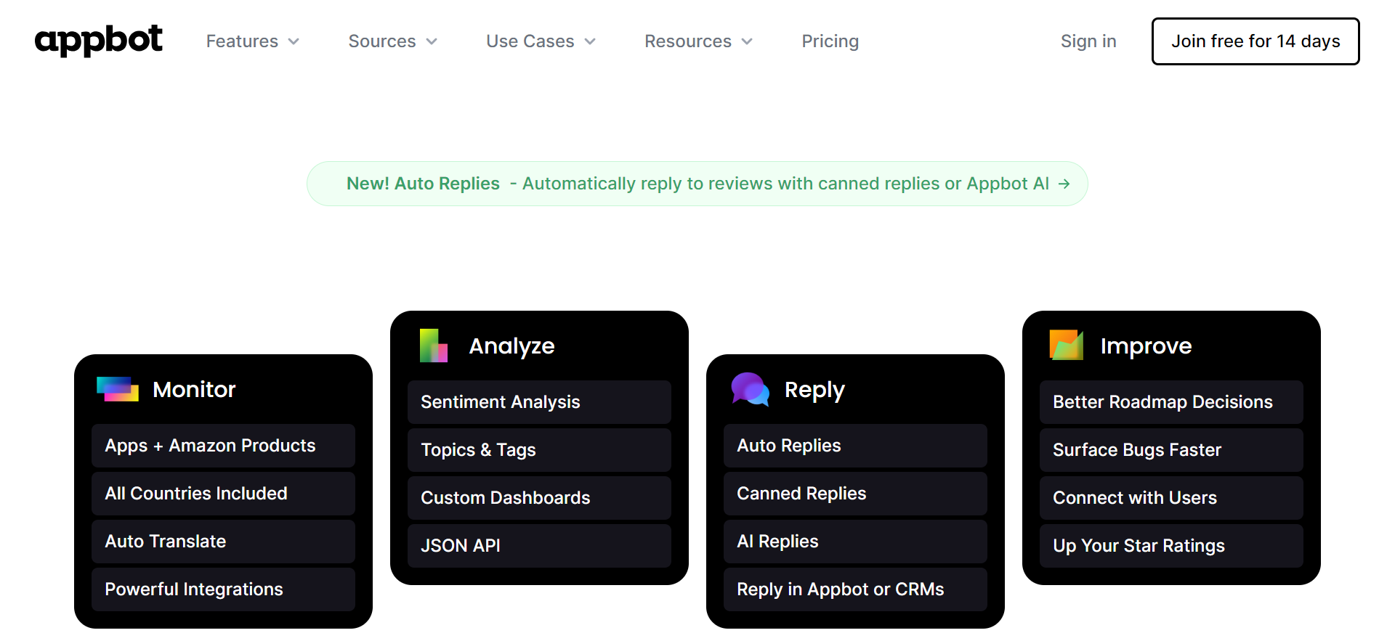Open All Countries Included

pos(223,494)
